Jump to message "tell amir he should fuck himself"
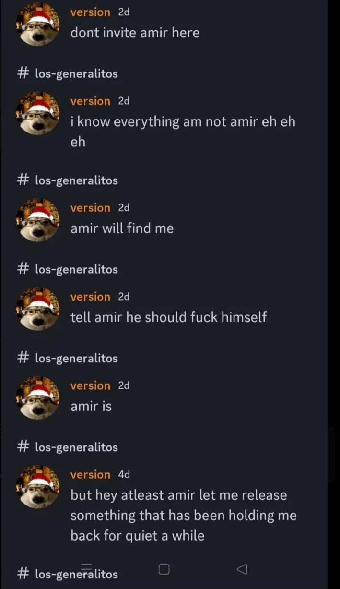This screenshot has width=340, height=589. coord(169,317)
